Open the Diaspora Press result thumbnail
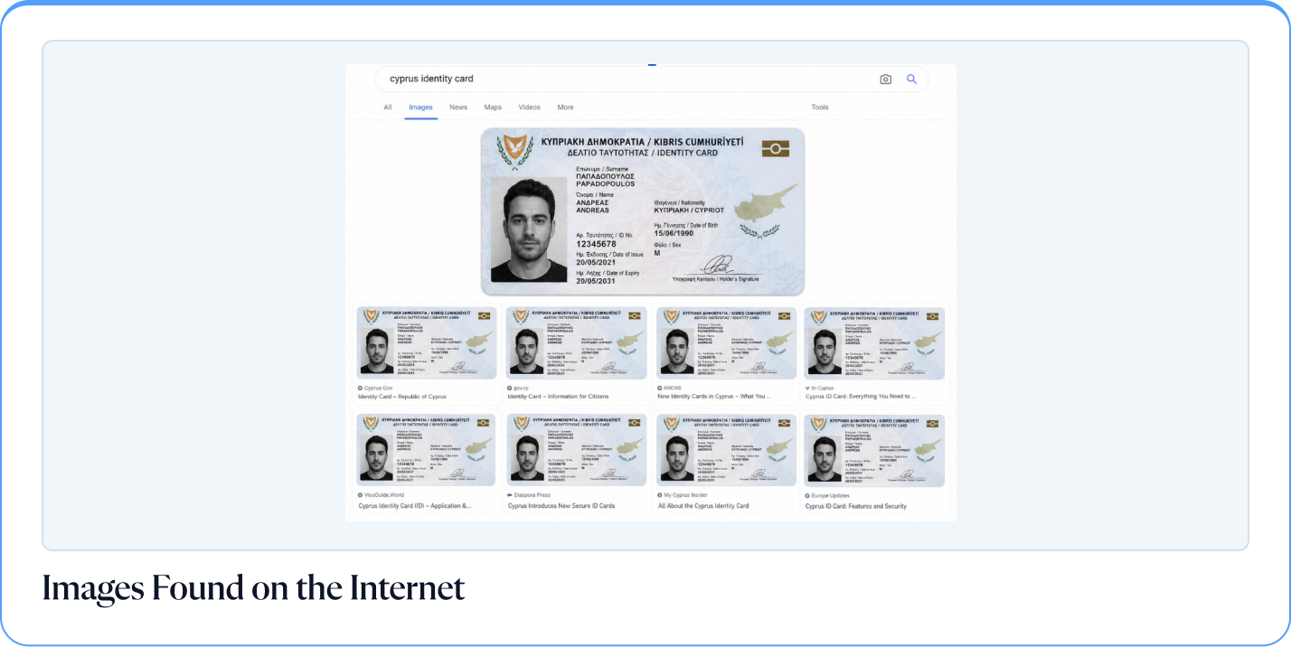This screenshot has height=647, width=1291. 577,451
